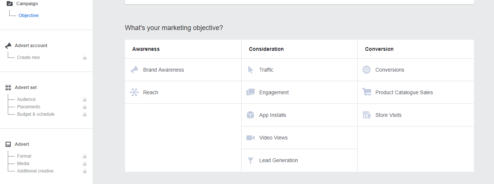Open the Objective item under Campaign
The width and height of the screenshot is (494, 184).
(29, 16)
